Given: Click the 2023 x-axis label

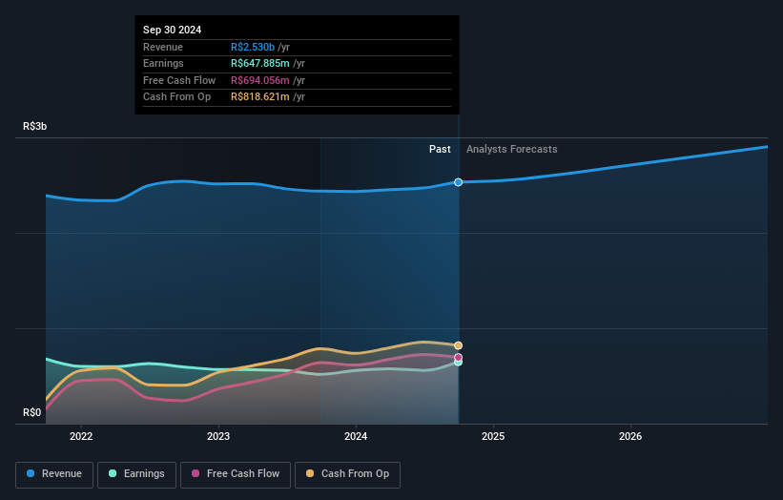Looking at the screenshot, I should tap(218, 437).
